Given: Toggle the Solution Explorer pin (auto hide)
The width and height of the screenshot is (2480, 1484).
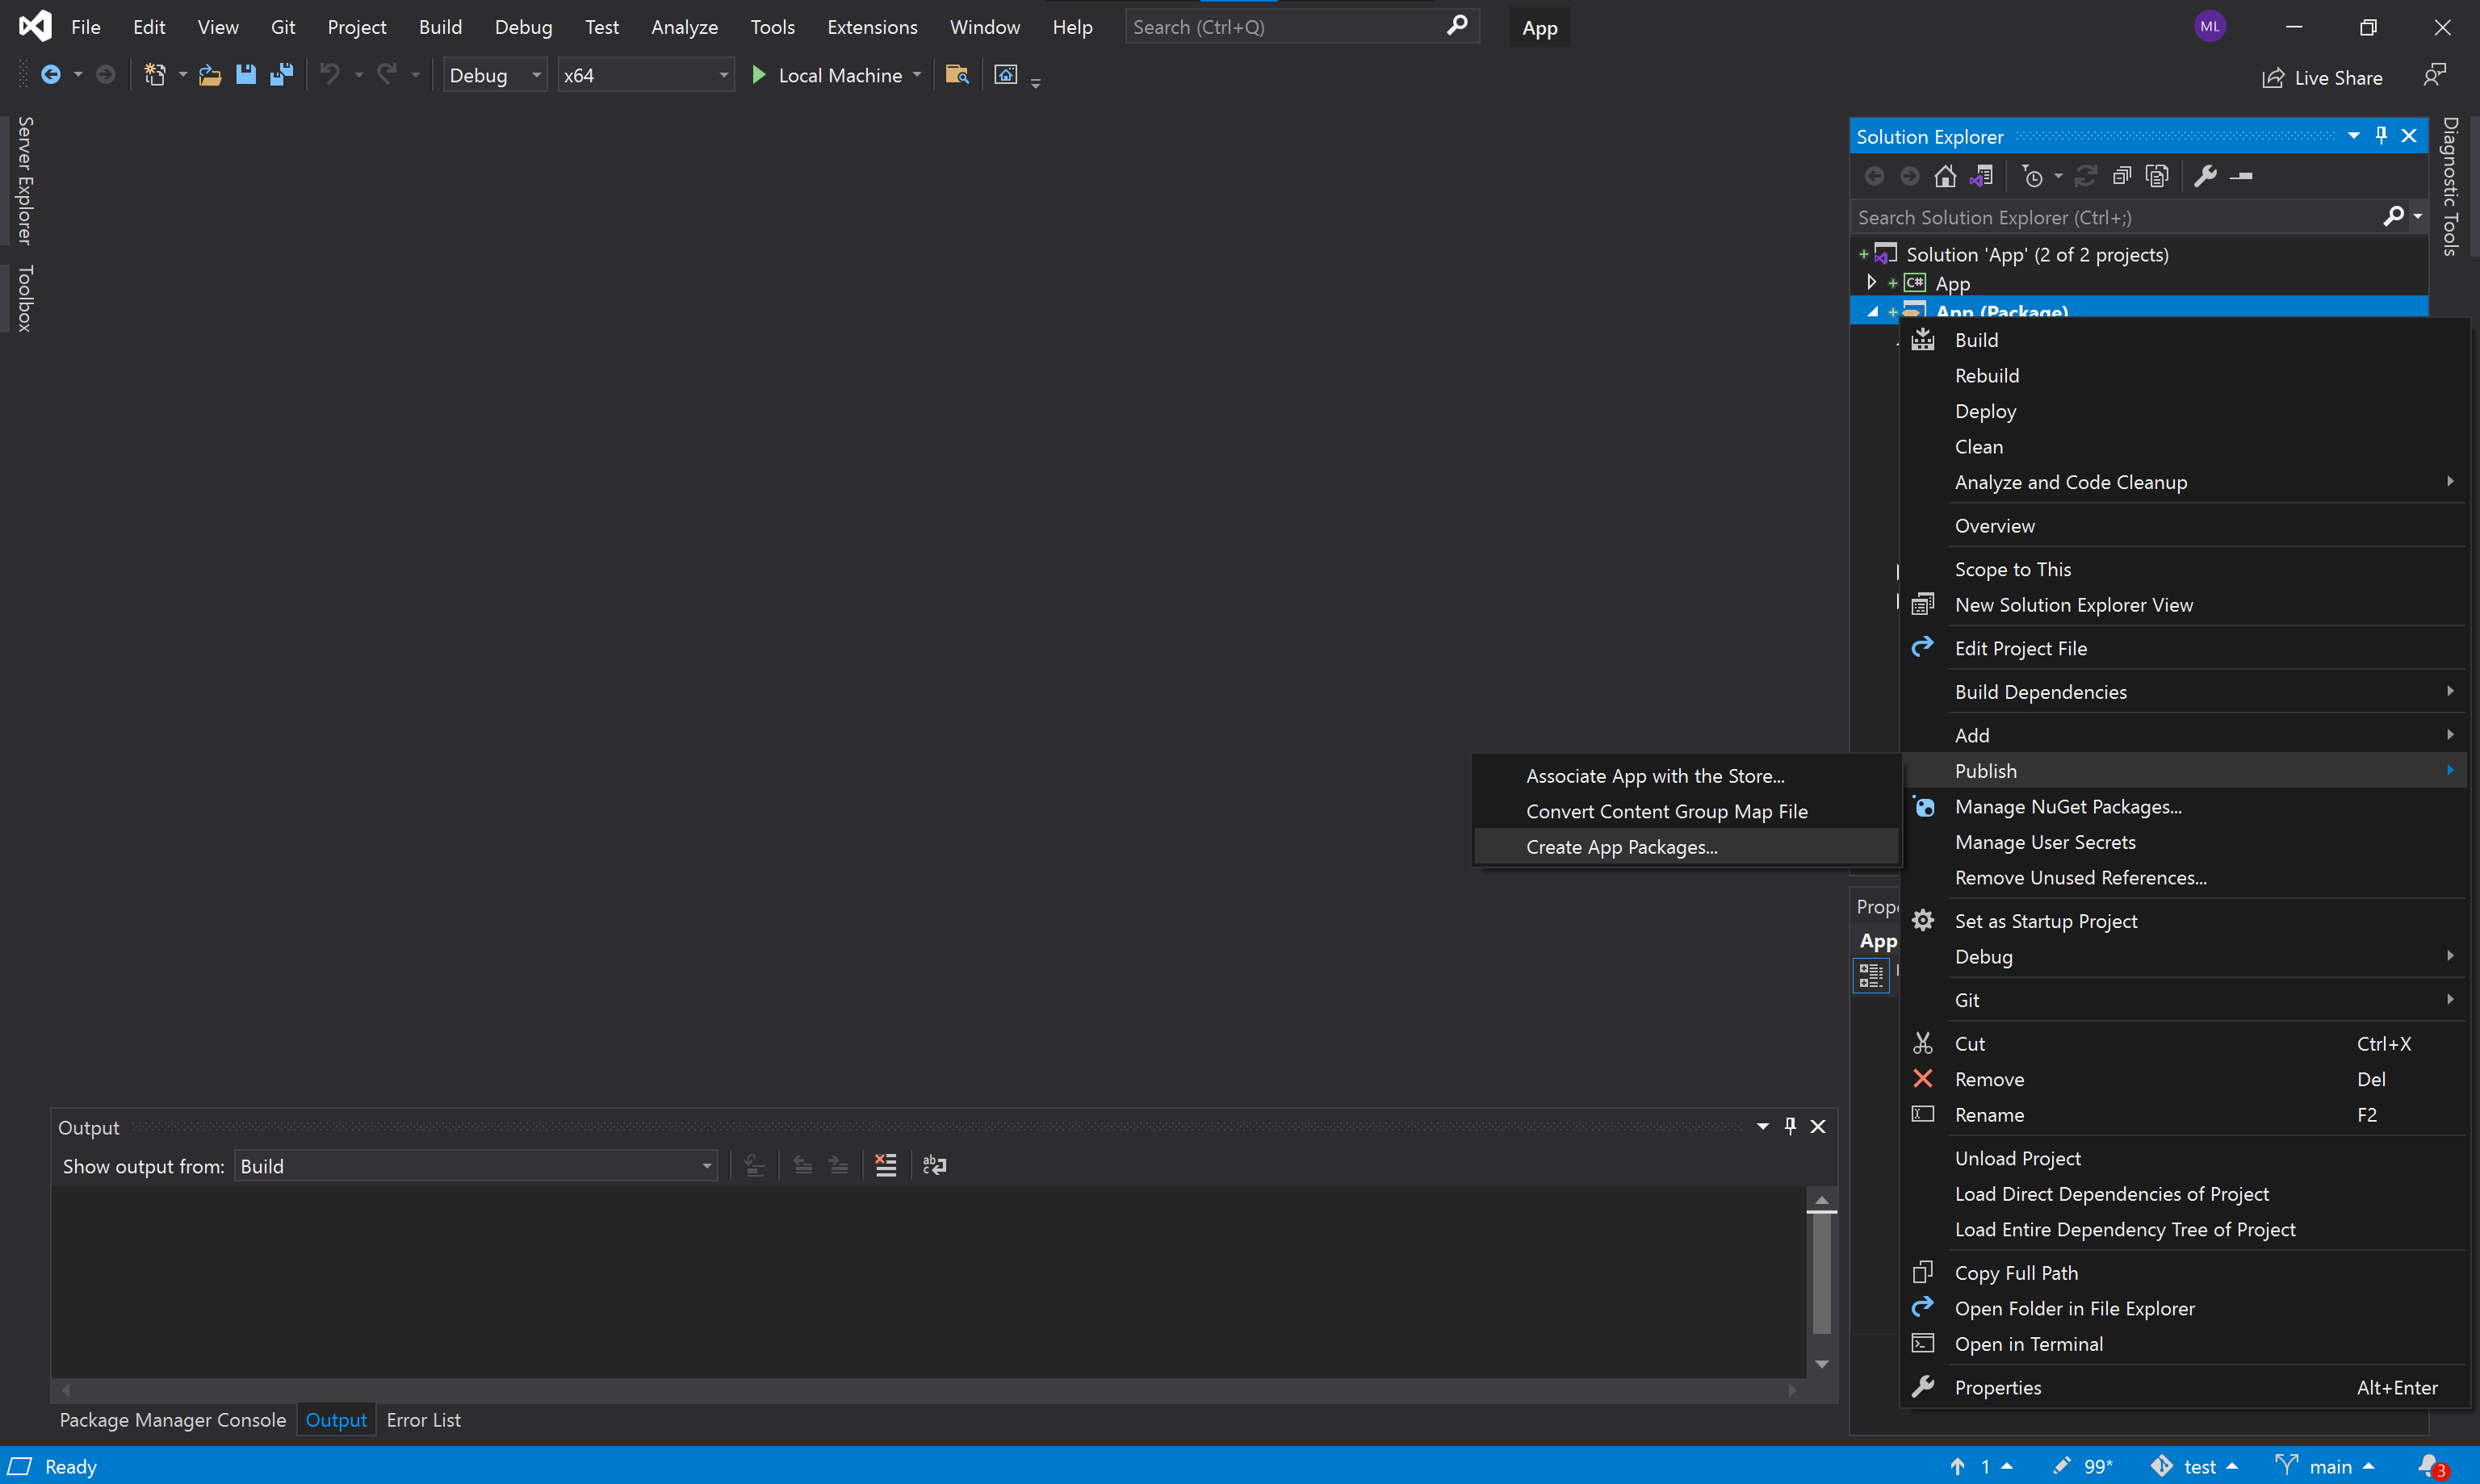Looking at the screenshot, I should pos(2382,136).
